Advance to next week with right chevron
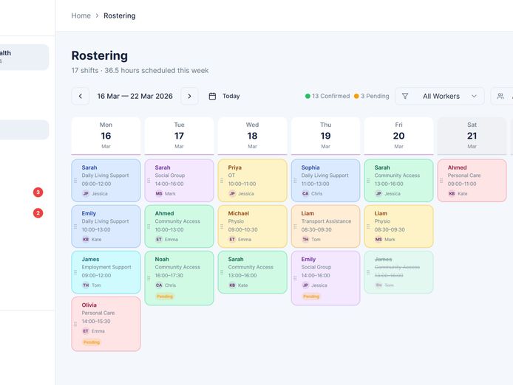The width and height of the screenshot is (513, 385). tap(189, 96)
